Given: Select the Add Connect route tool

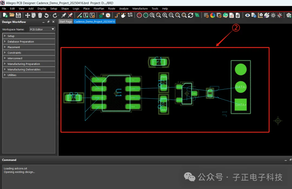Looking at the screenshot, I should 117,15.
